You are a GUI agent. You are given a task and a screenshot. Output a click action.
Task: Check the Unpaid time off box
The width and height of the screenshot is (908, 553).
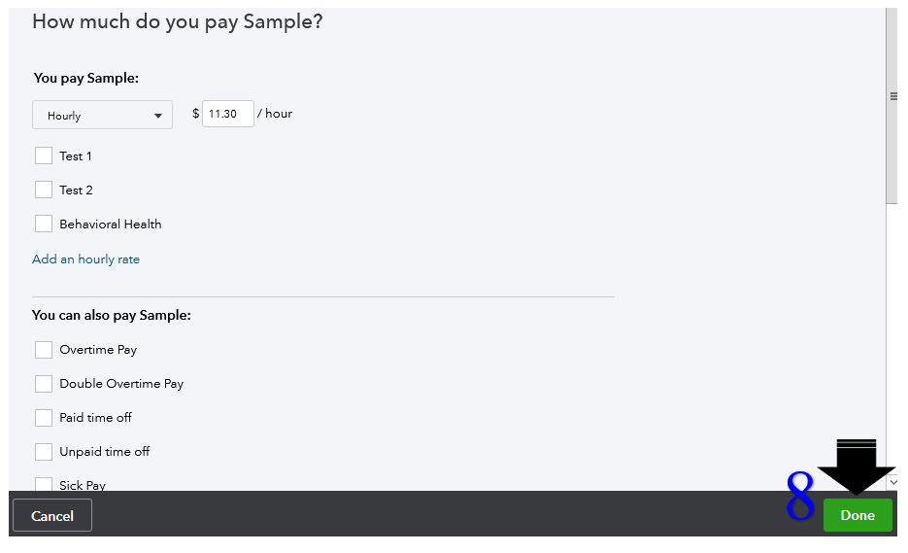[44, 452]
